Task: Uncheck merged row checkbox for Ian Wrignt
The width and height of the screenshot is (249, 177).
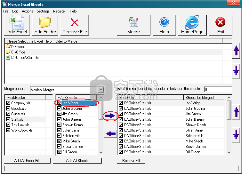Action: 121,103
